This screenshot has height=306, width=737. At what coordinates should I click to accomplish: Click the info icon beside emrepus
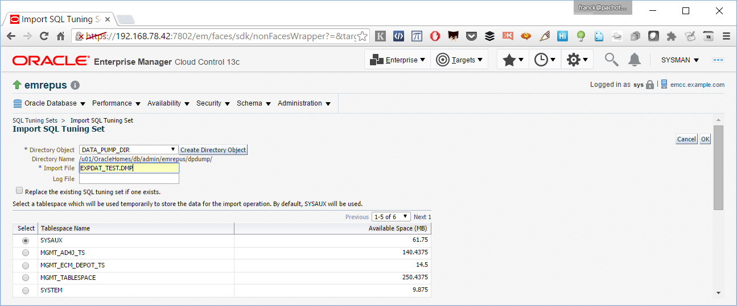click(75, 85)
